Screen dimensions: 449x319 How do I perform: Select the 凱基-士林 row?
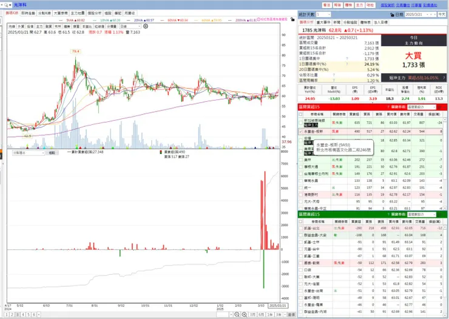[x=372, y=242]
